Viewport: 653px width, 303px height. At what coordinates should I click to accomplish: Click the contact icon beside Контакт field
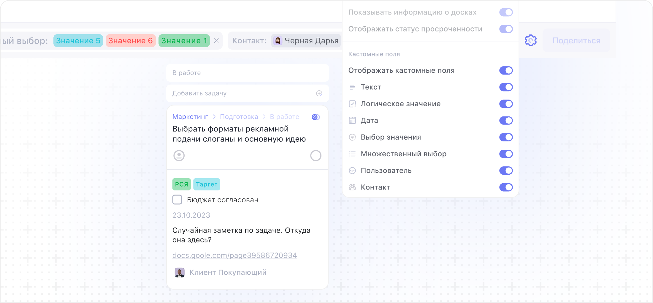coord(352,187)
